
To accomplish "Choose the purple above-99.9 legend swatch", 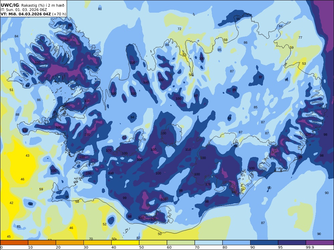I will (320, 243).
